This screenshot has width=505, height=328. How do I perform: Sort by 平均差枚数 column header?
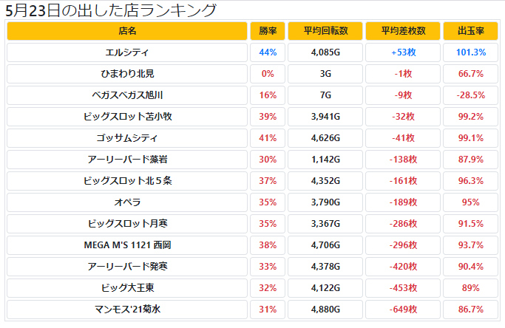pyautogui.click(x=403, y=31)
